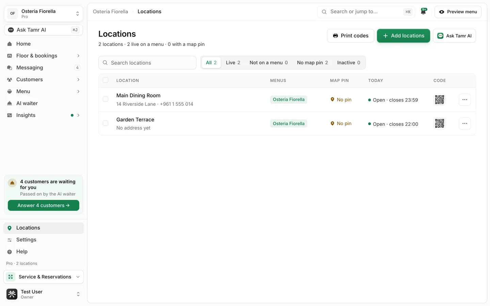490x306 pixels.
Task: Open the Settings page in sidebar
Action: coord(44,240)
